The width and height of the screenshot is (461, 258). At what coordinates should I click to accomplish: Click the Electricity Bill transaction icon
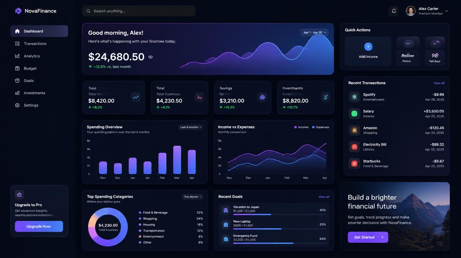click(354, 147)
